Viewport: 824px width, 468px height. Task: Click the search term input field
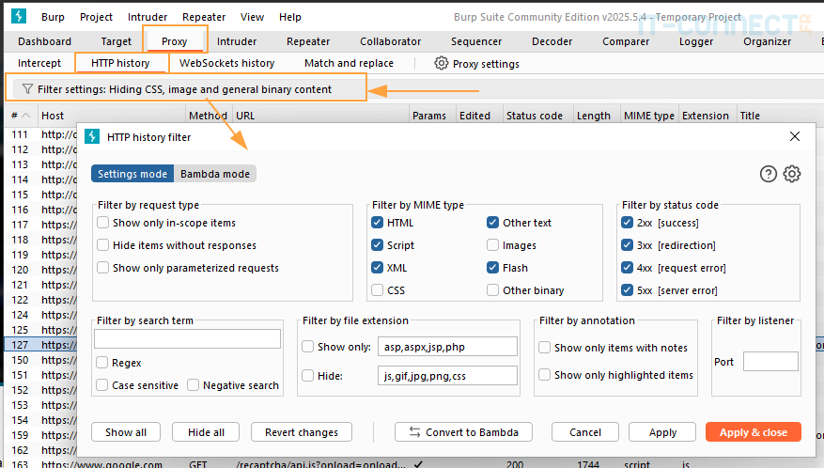click(x=188, y=339)
